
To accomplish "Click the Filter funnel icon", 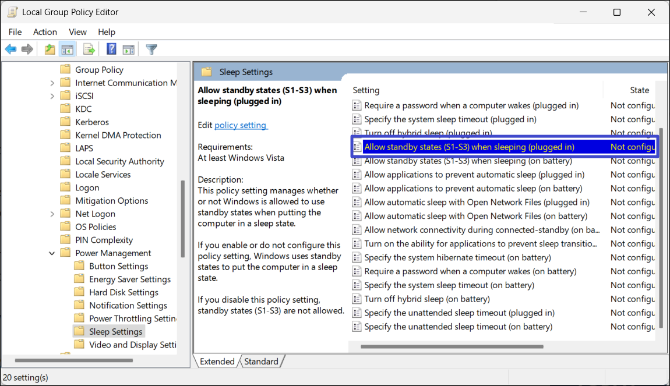I will click(x=151, y=49).
